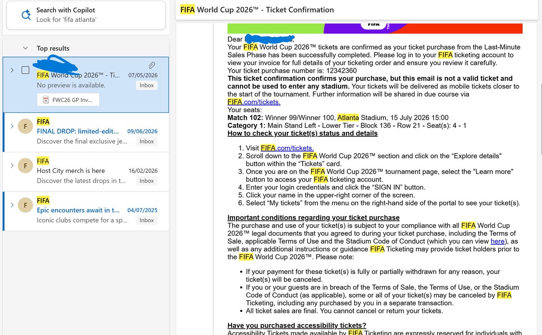Click Inbox tag on 16/02/2026 email
Viewport: 542px width, 335px height.
(x=147, y=181)
